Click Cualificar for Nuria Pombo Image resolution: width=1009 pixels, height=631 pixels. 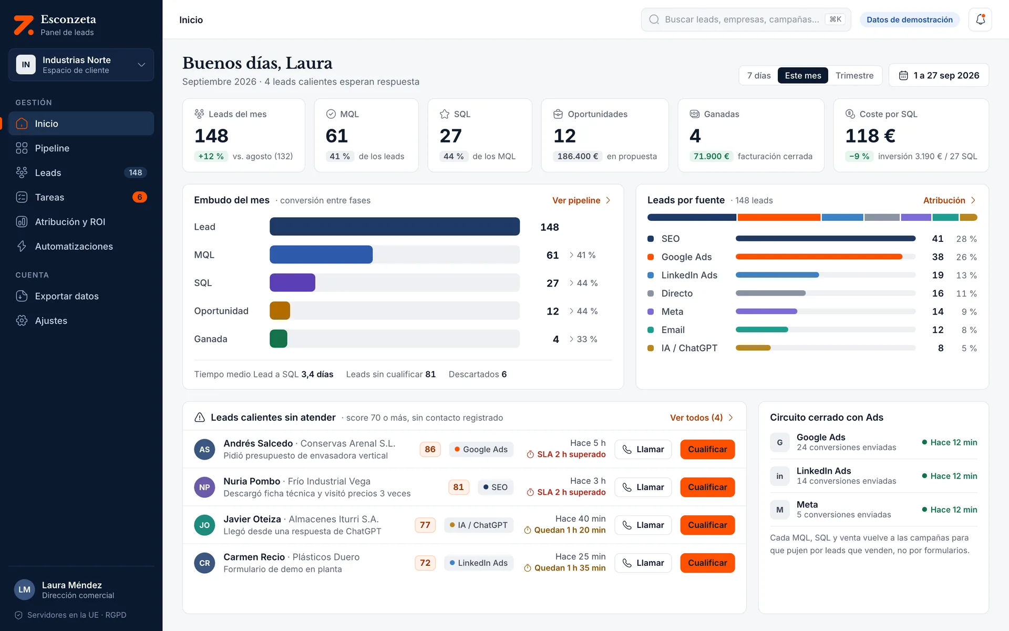click(707, 487)
